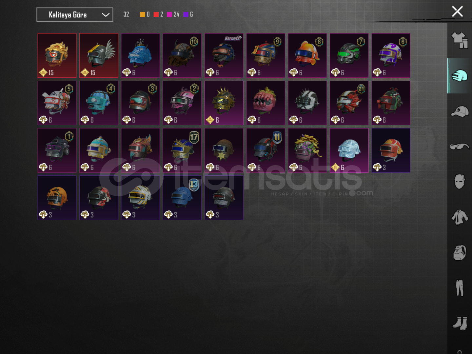Select the flower-covered helmet thumbnail
Image resolution: width=472 pixels, height=354 pixels.
[307, 150]
